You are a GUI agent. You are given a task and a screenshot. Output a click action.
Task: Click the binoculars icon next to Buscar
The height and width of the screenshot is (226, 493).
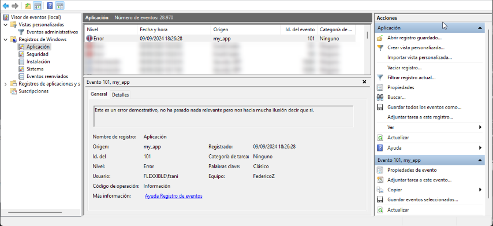[x=380, y=97]
